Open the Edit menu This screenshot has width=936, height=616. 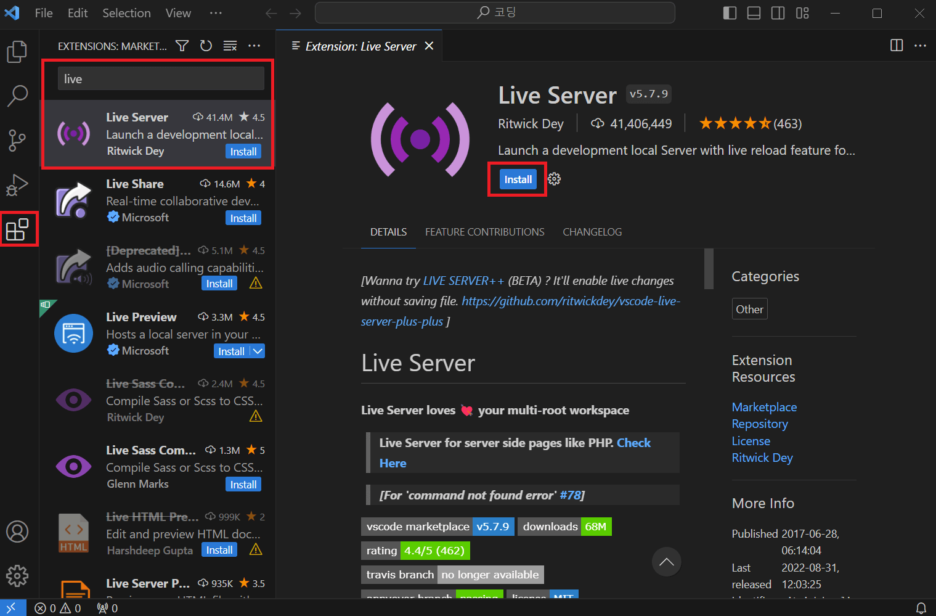[78, 13]
